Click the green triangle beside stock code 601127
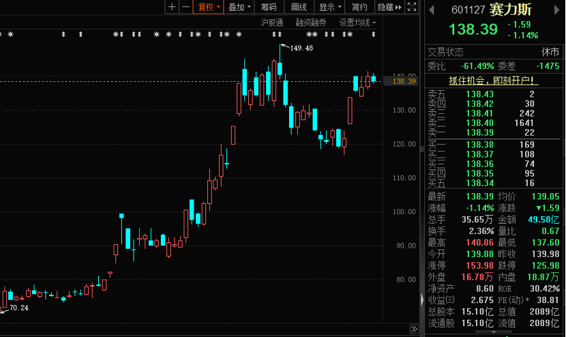 tap(430, 10)
